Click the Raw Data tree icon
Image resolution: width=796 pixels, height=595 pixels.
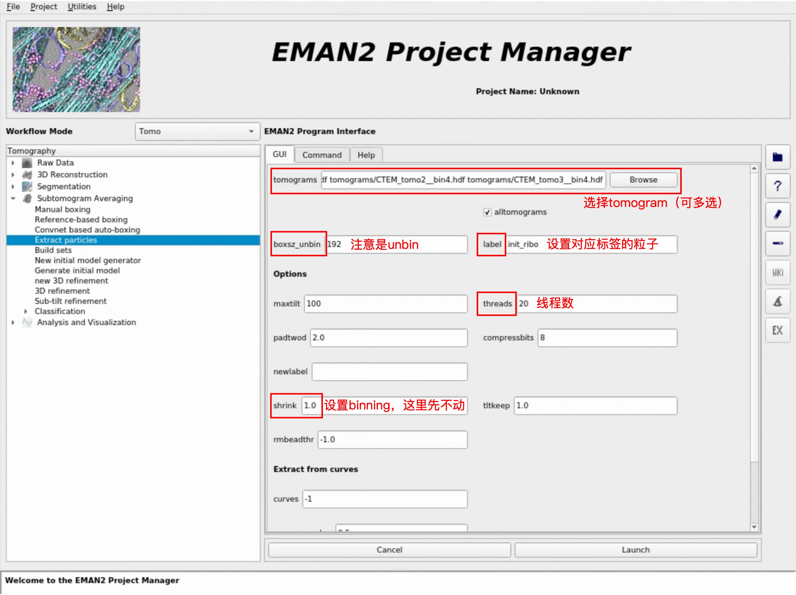(x=27, y=163)
